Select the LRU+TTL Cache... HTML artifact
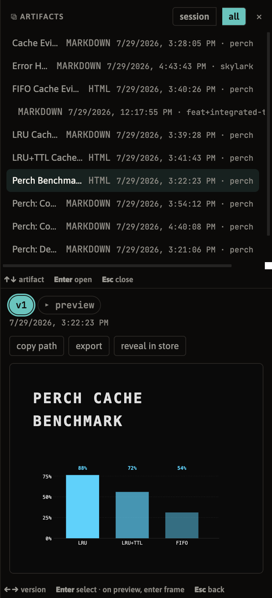This screenshot has height=598, width=272. (133, 158)
